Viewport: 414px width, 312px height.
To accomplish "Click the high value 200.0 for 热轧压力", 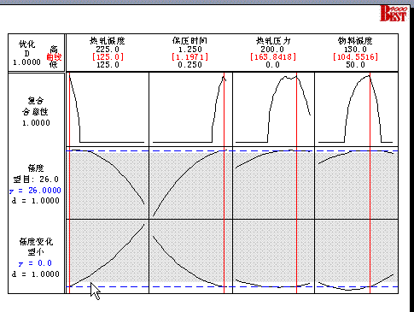I will pyautogui.click(x=273, y=50).
